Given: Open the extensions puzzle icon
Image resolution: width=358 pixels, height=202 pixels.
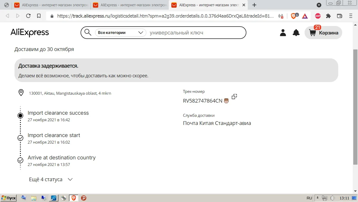Looking at the screenshot, I should (328, 16).
